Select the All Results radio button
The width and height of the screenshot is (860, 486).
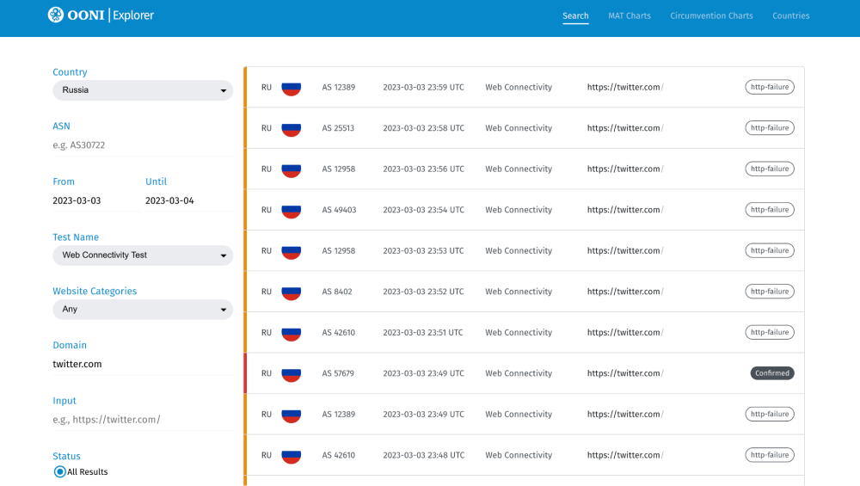point(60,471)
